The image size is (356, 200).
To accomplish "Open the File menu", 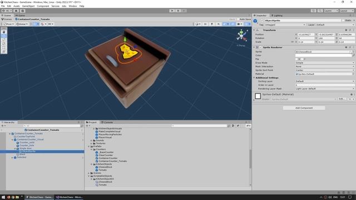I will tap(3, 6).
